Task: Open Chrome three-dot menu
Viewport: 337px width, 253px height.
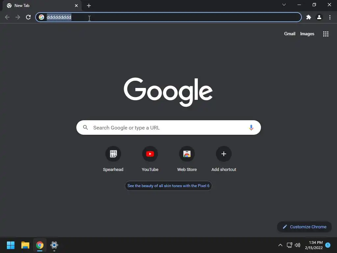Action: click(330, 17)
